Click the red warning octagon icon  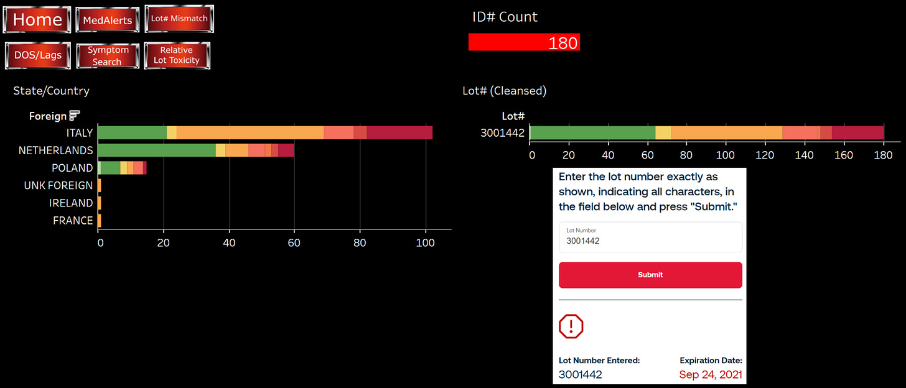pyautogui.click(x=571, y=326)
